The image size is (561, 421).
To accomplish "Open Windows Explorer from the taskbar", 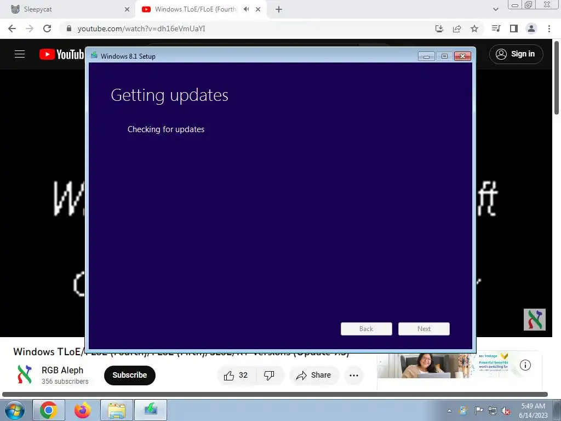I will click(x=117, y=410).
